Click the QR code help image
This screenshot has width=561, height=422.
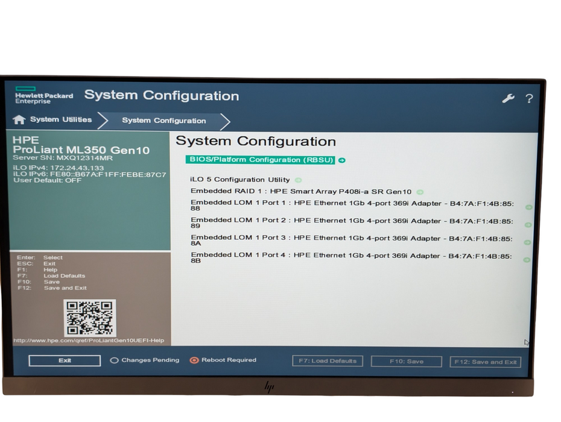89,318
